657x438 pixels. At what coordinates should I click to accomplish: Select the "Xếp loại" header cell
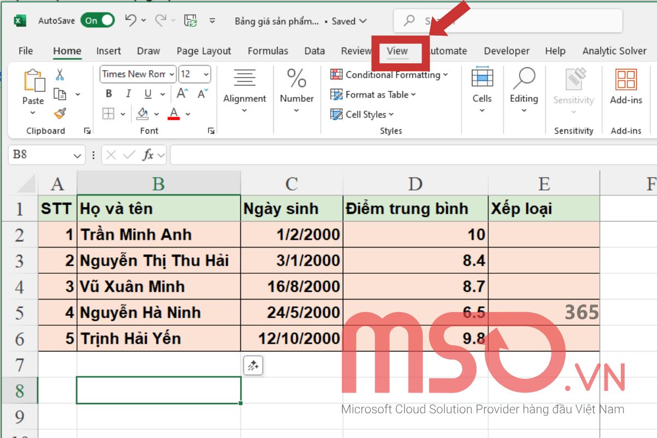point(544,209)
